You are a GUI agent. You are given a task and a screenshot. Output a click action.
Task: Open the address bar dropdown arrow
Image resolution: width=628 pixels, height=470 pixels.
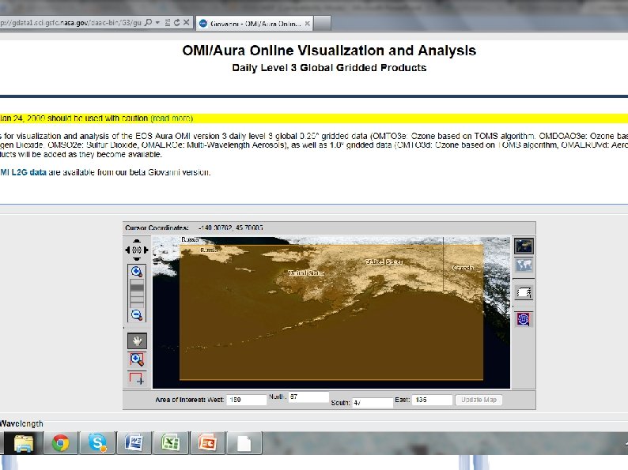click(158, 23)
